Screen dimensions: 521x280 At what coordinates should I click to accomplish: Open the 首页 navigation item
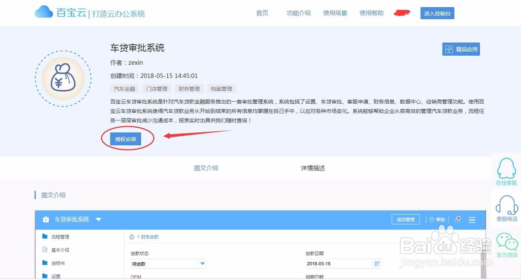(x=262, y=13)
